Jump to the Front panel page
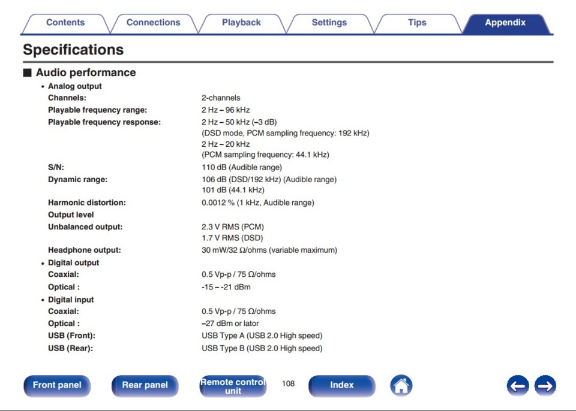This screenshot has width=576, height=411. 57,386
